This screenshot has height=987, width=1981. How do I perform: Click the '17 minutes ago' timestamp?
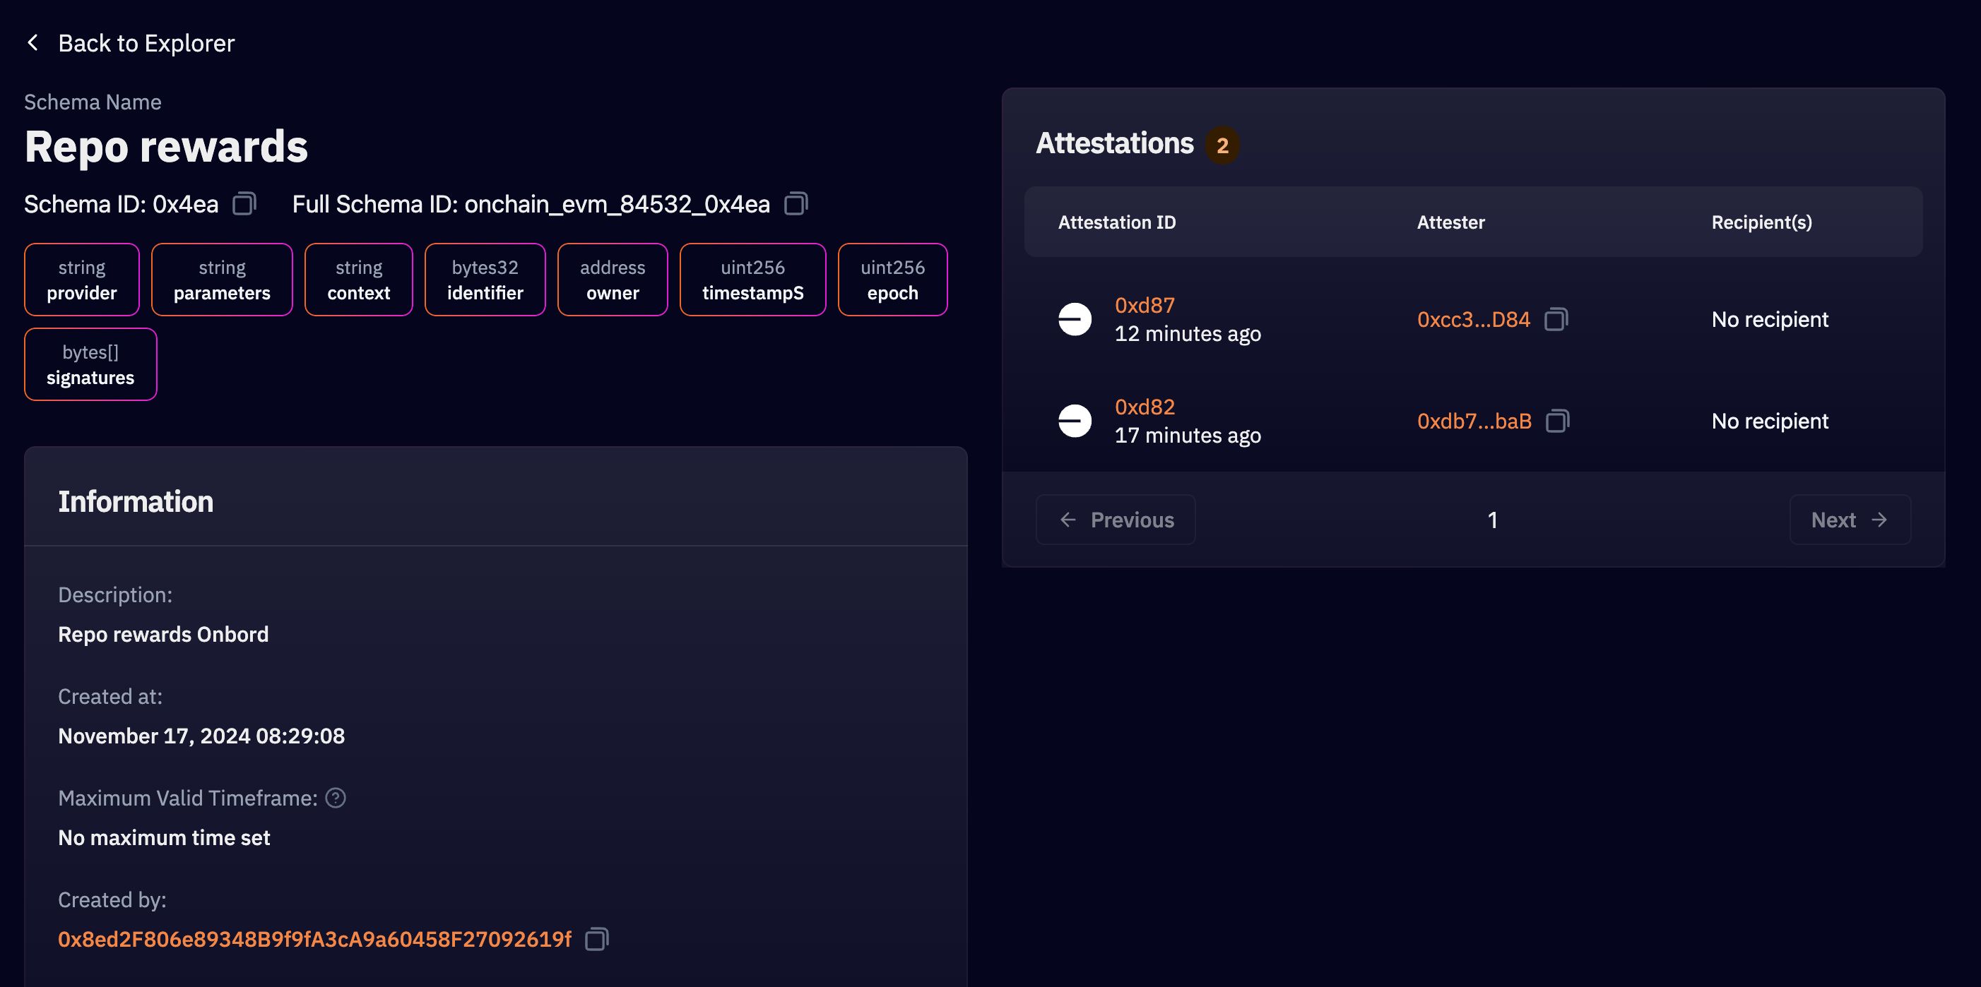click(x=1188, y=435)
